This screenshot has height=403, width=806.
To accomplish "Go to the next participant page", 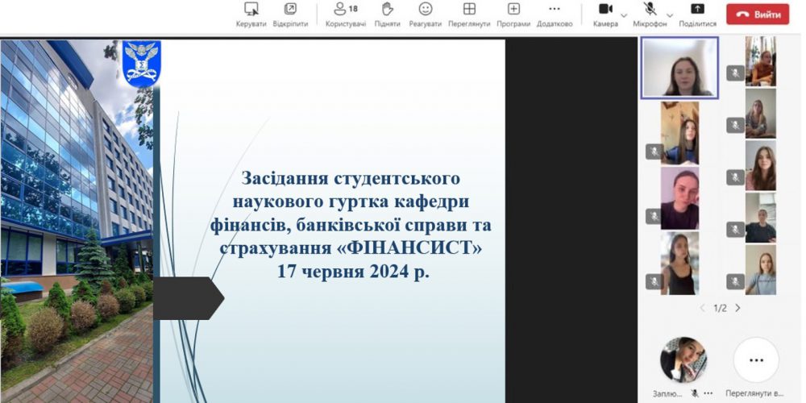I will tap(737, 308).
